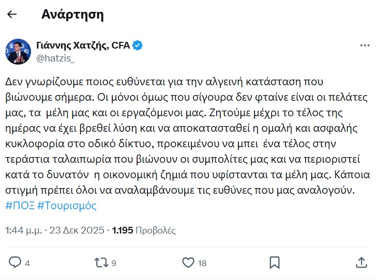This screenshot has width=376, height=280.
Task: Repost this post via the retweet icon
Action: [x=101, y=262]
